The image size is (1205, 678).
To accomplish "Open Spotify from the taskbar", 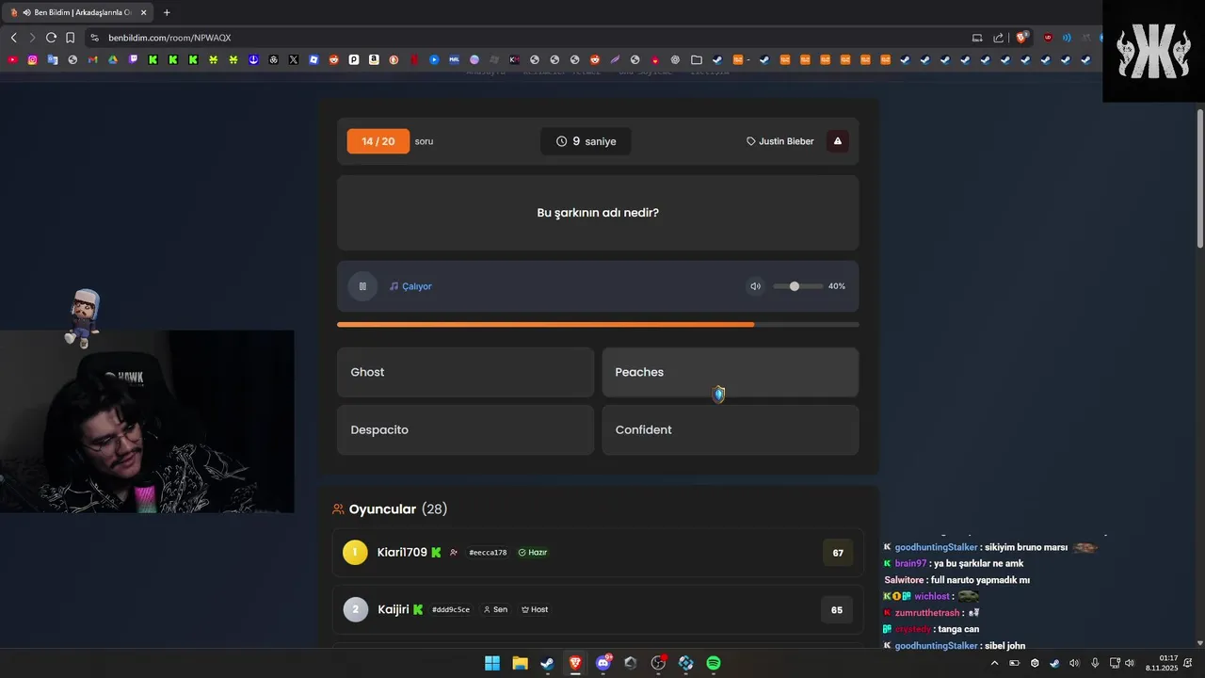I will coord(714,663).
